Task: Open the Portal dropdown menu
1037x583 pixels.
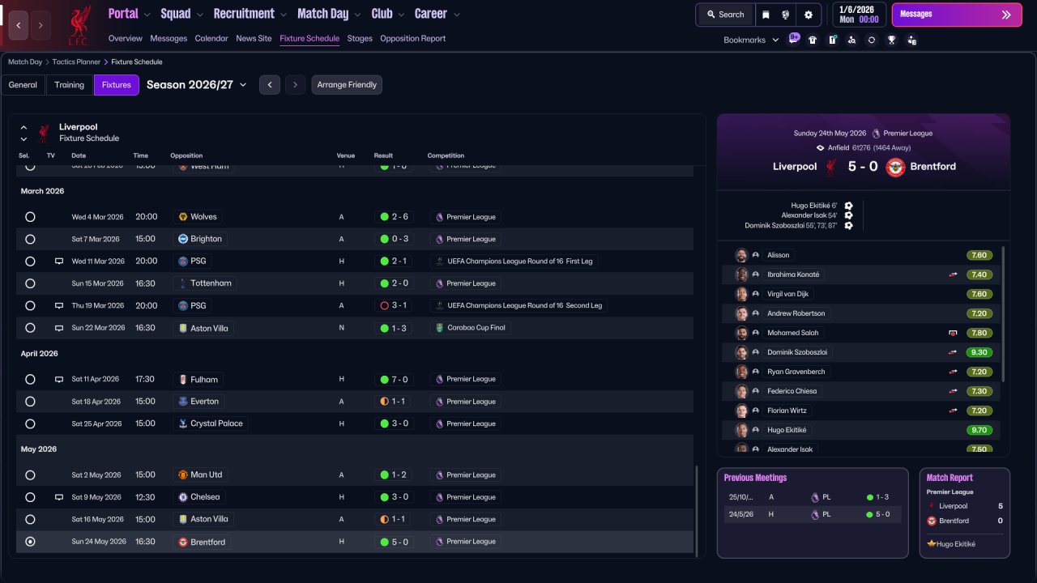Action: pos(130,14)
